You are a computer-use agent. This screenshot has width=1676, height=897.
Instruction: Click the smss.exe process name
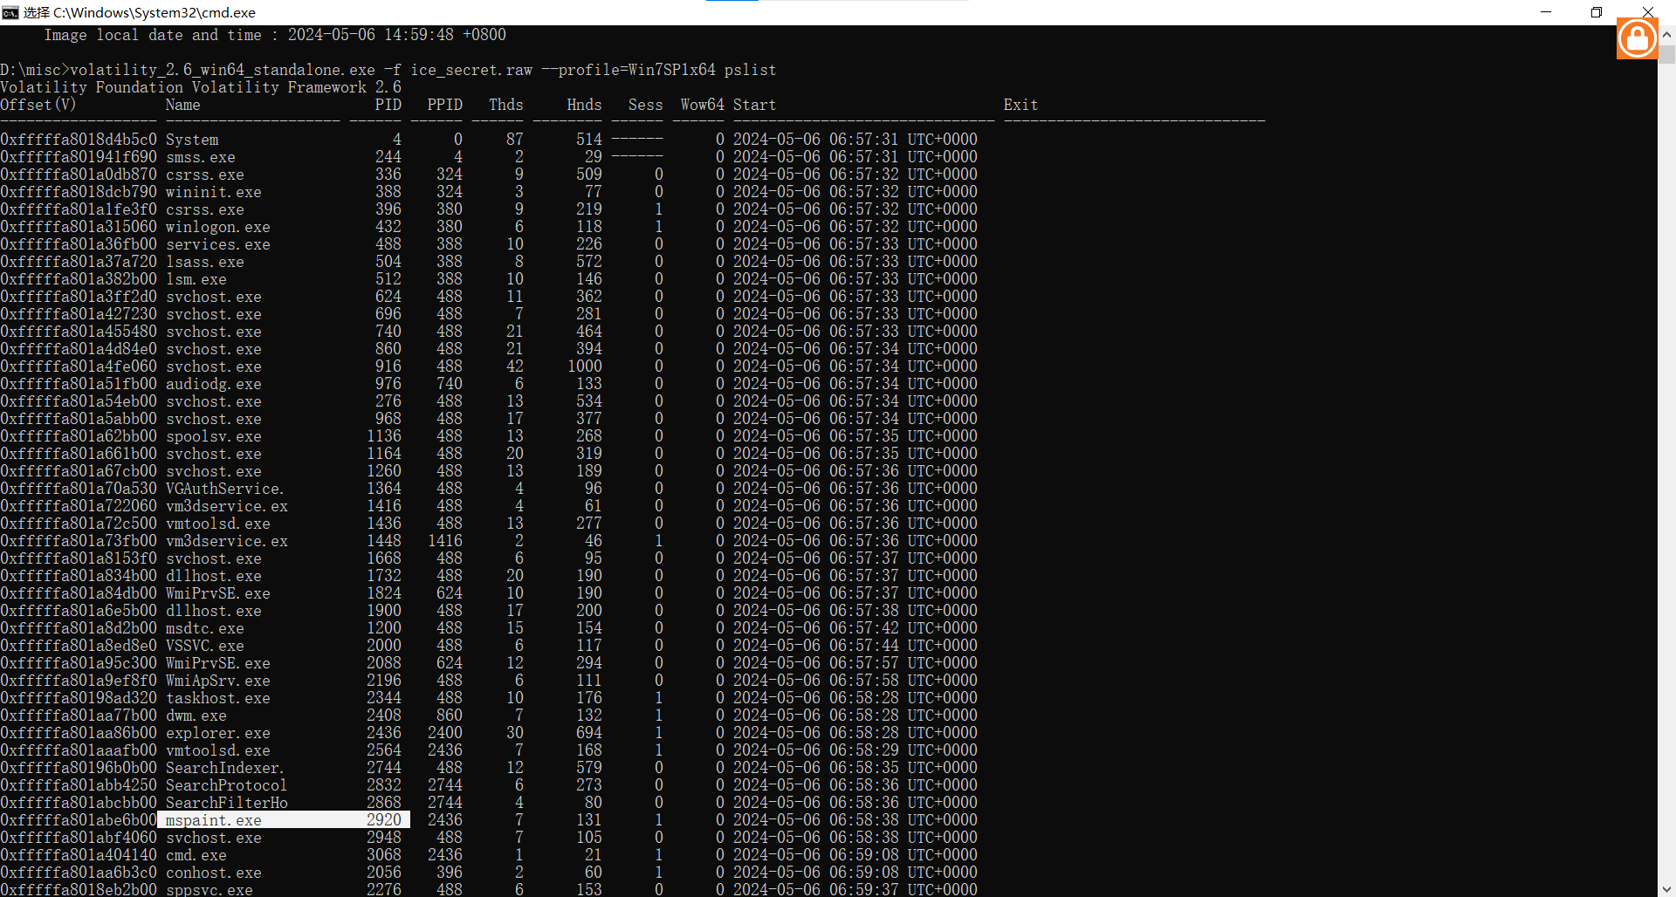(x=201, y=157)
